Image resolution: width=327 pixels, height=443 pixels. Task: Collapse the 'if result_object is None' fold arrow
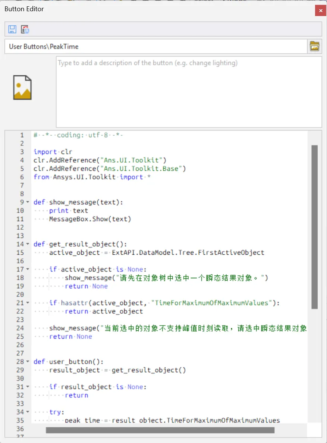point(28,386)
